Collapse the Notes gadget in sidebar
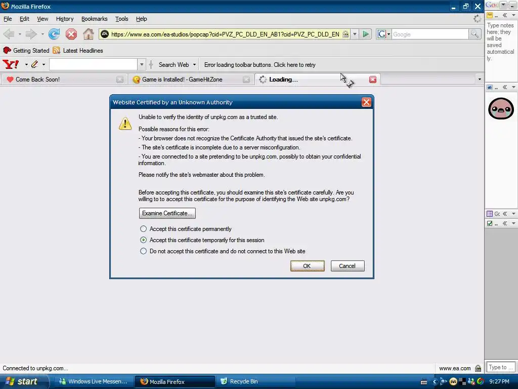This screenshot has width=518, height=389. [505, 15]
